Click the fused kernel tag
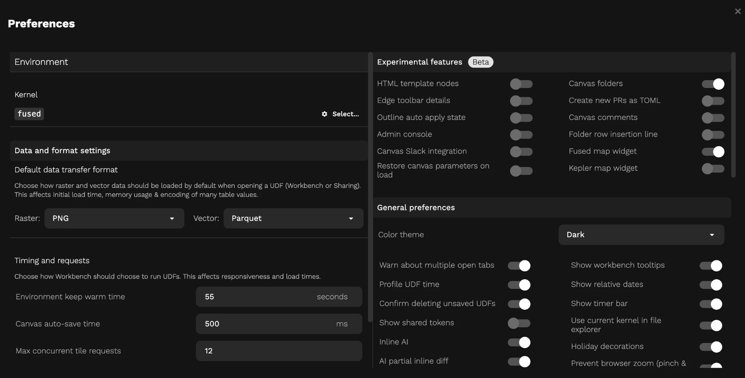Screen dimensions: 745x378 [x=29, y=114]
